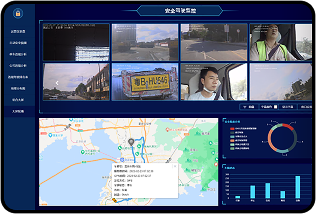Click the funnel filter button
Screen dimensions: 316x214
click(x=249, y=107)
